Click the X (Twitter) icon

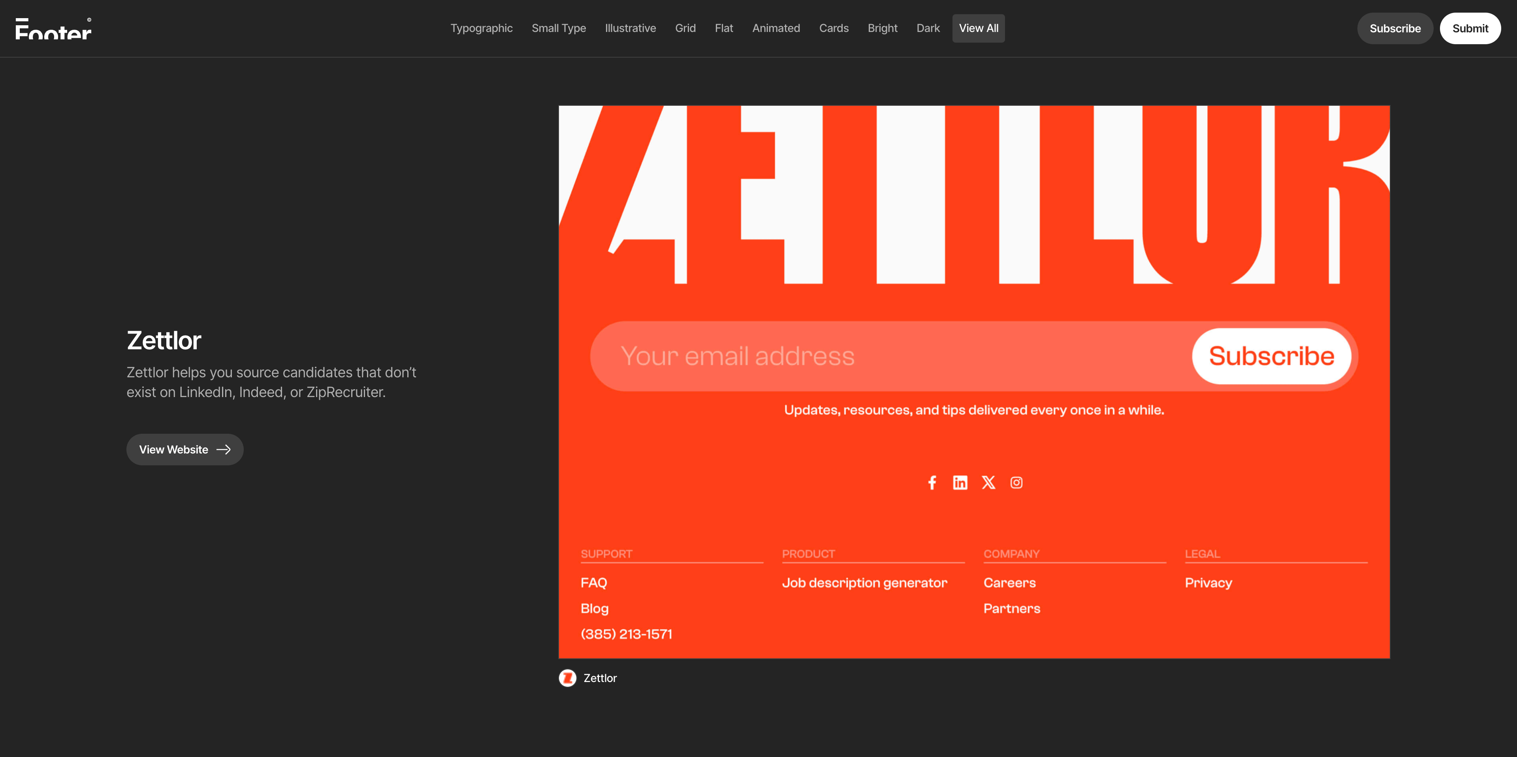(x=988, y=483)
